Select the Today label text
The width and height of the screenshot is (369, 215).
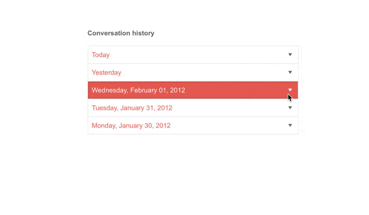[101, 55]
